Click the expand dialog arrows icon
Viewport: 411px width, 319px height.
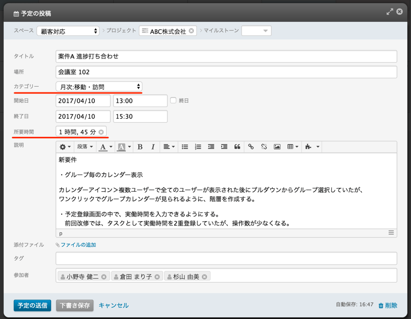[x=390, y=12]
